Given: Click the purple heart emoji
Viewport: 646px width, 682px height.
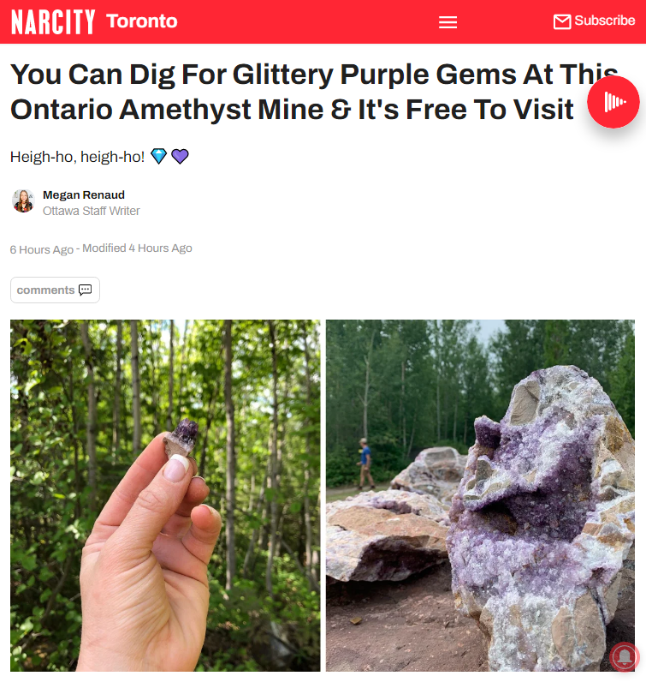Looking at the screenshot, I should (x=180, y=156).
